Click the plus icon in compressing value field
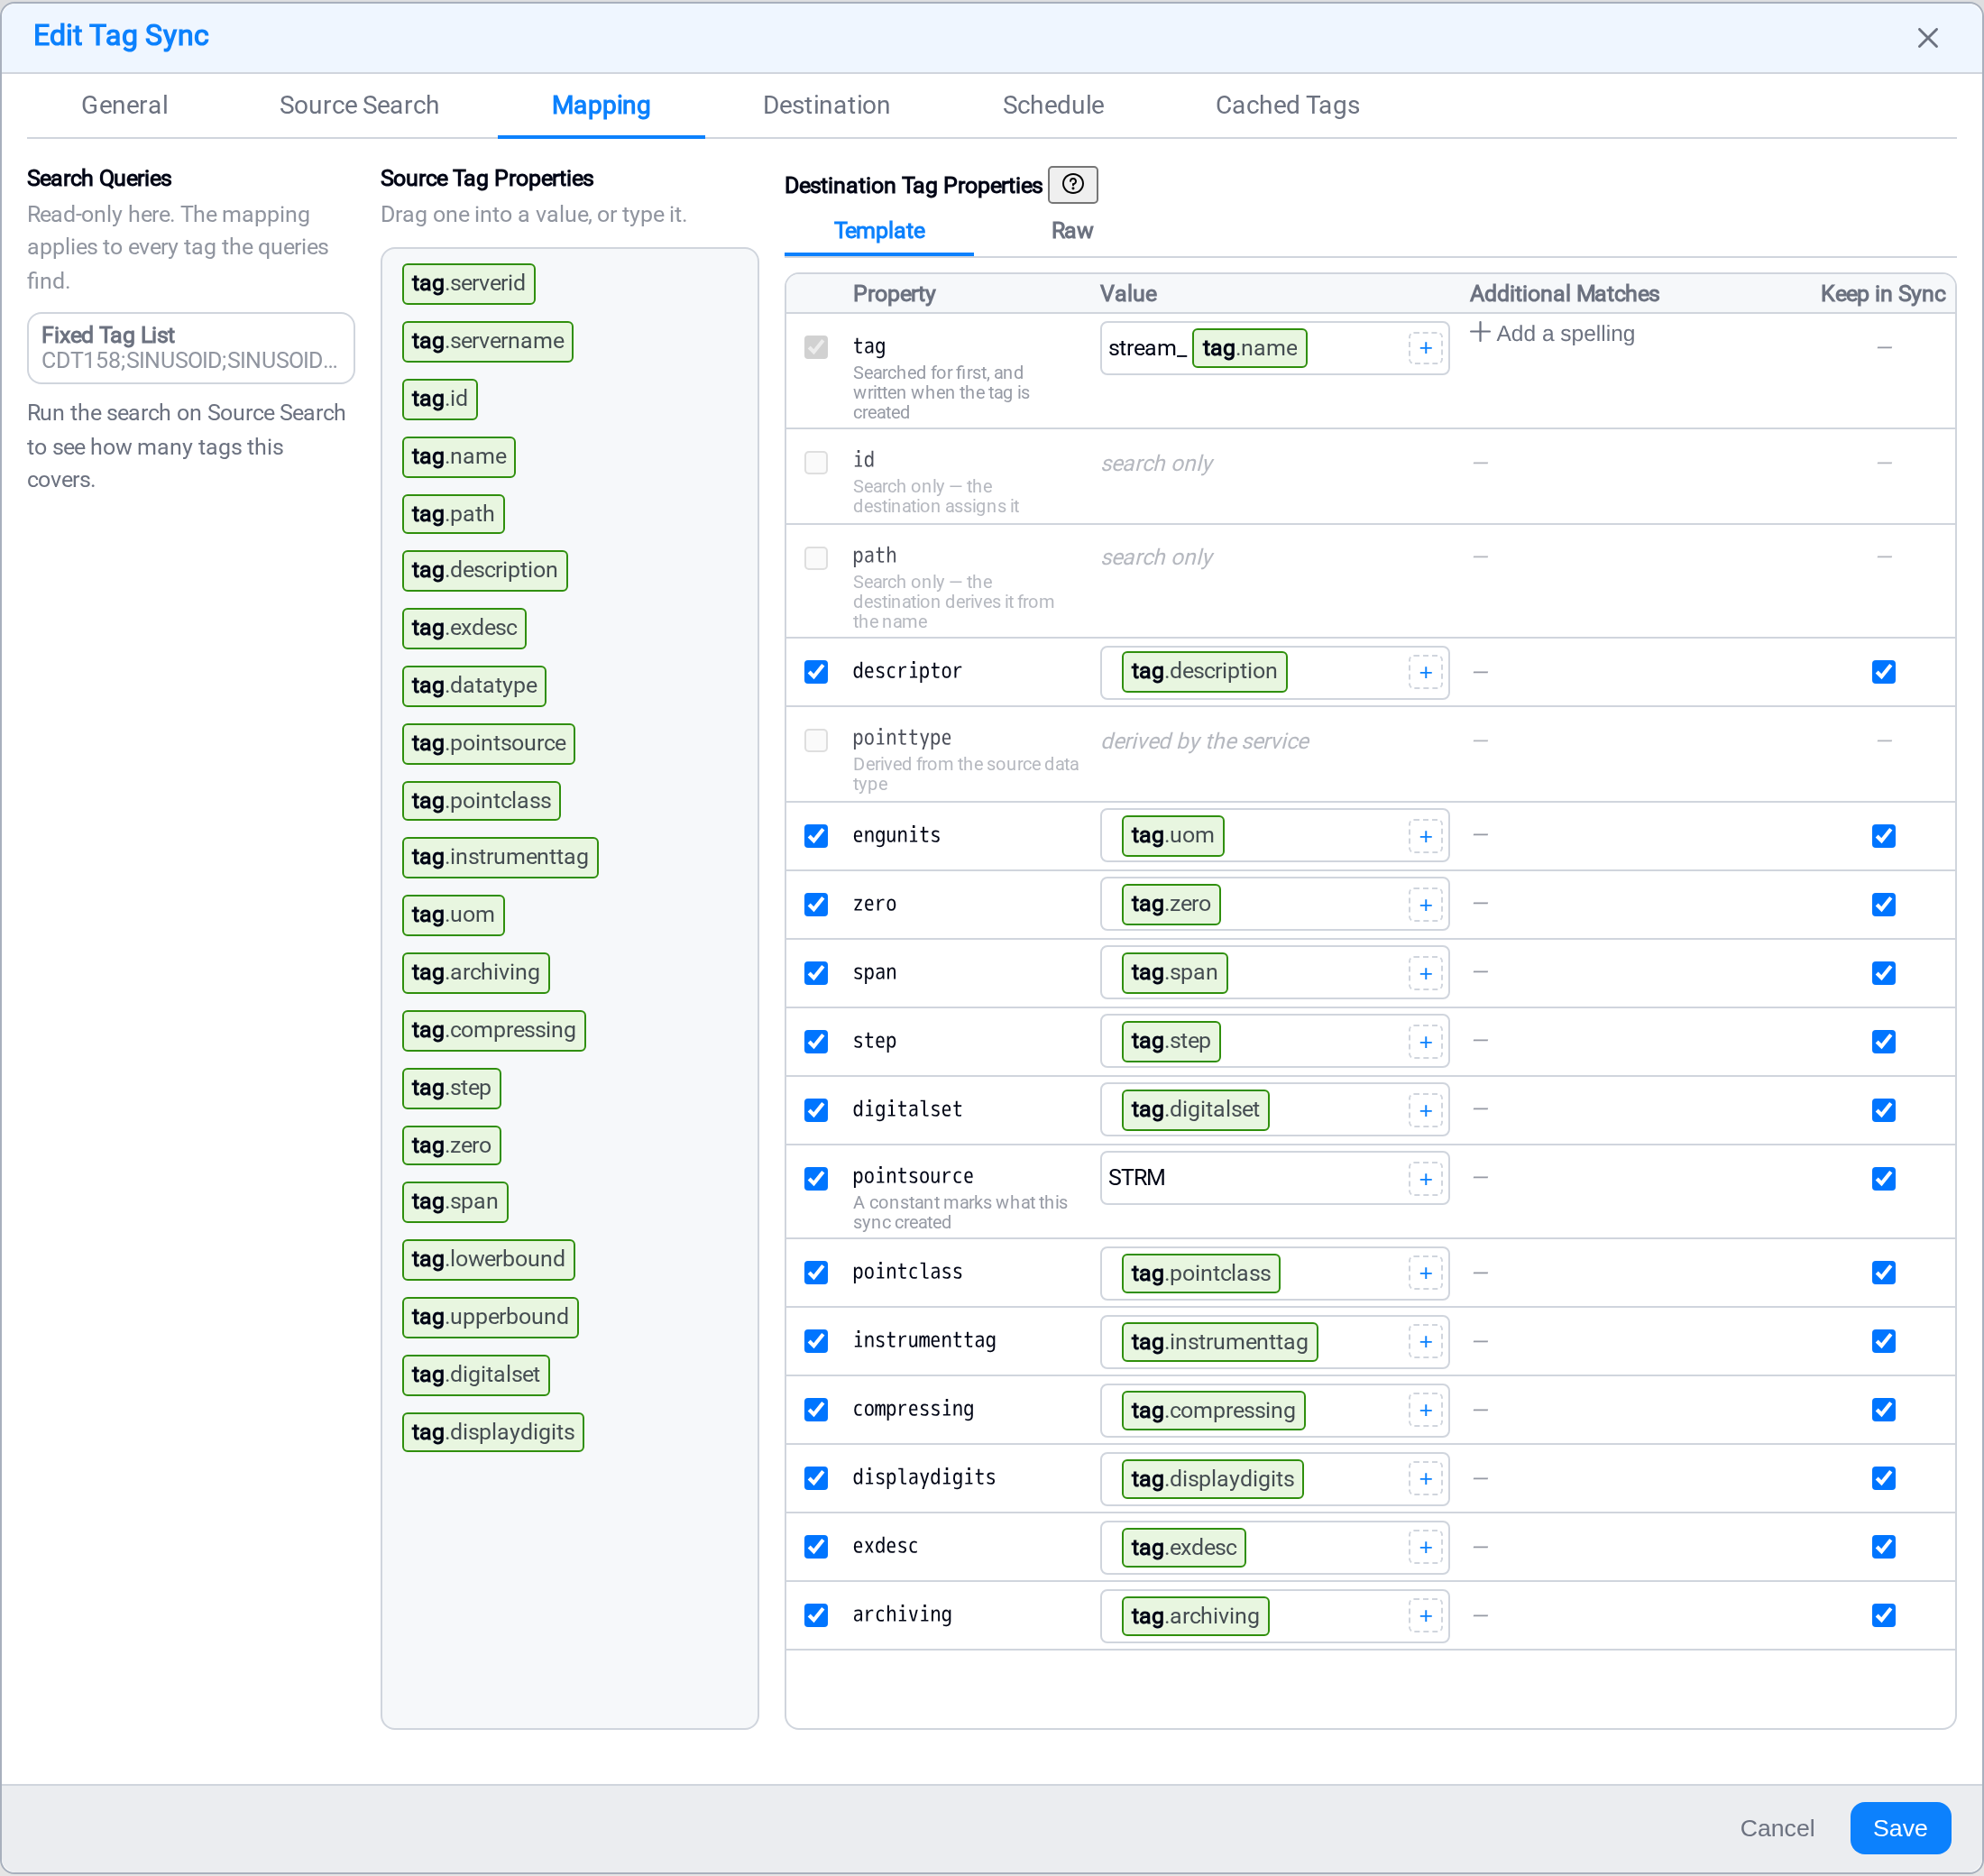 pos(1425,1410)
